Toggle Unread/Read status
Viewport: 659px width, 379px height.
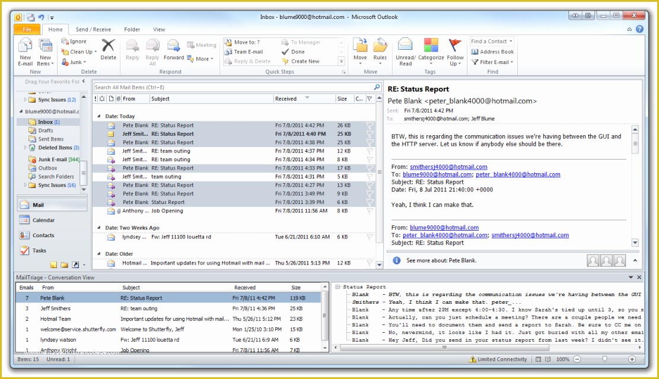tap(405, 52)
